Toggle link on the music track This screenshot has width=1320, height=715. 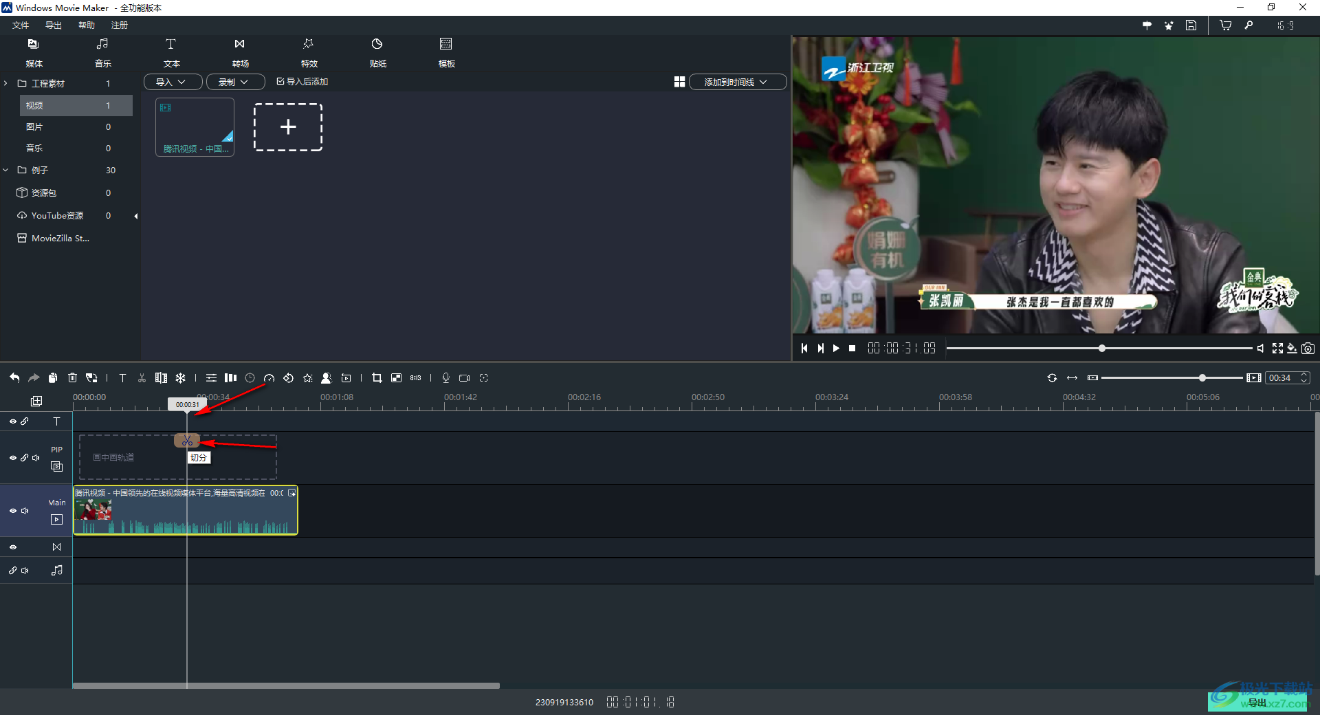[12, 571]
